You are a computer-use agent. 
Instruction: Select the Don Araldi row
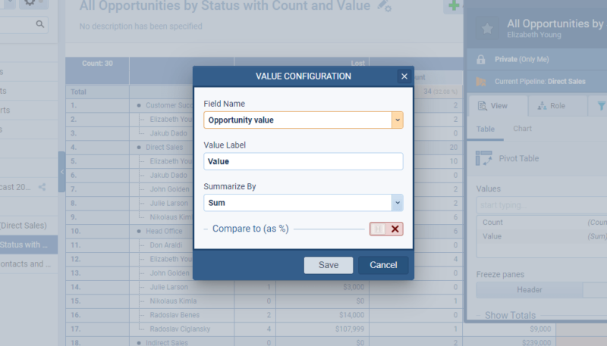coord(165,245)
